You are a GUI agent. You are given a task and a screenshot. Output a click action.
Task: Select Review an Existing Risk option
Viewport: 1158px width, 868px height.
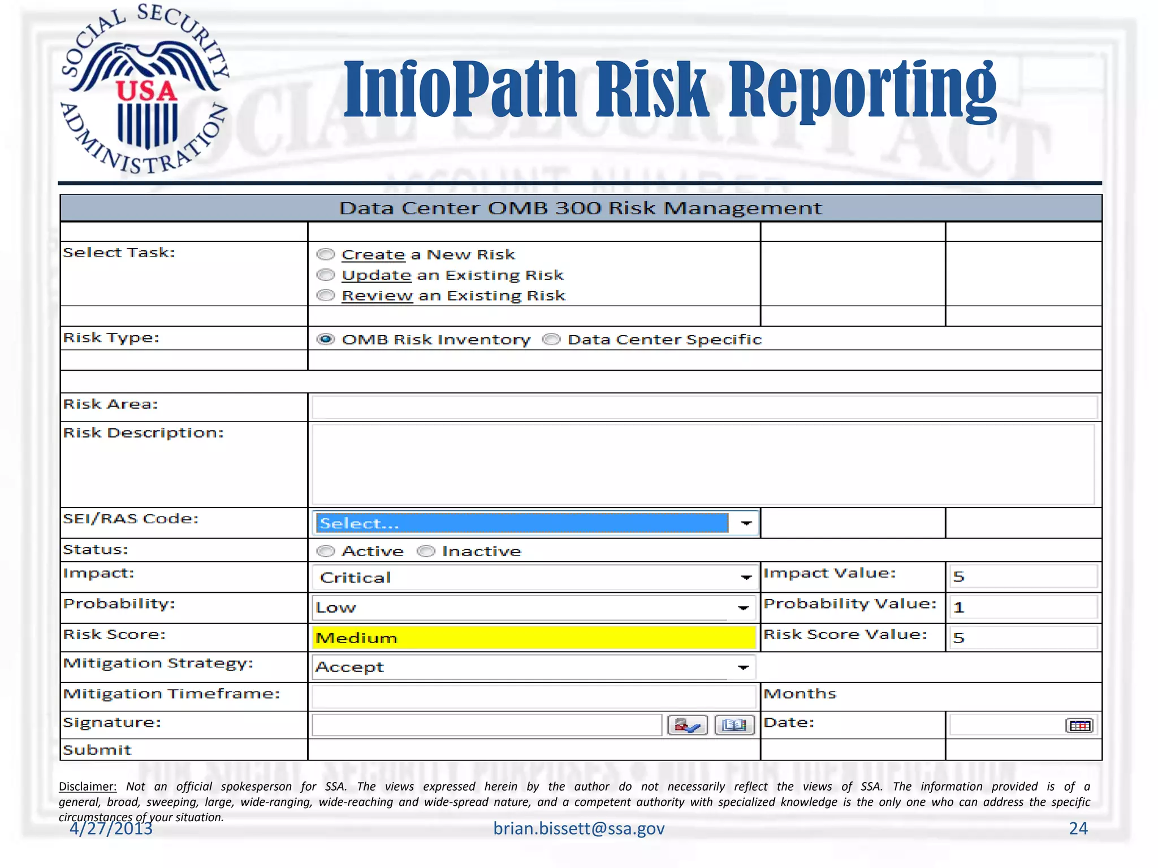click(x=326, y=296)
